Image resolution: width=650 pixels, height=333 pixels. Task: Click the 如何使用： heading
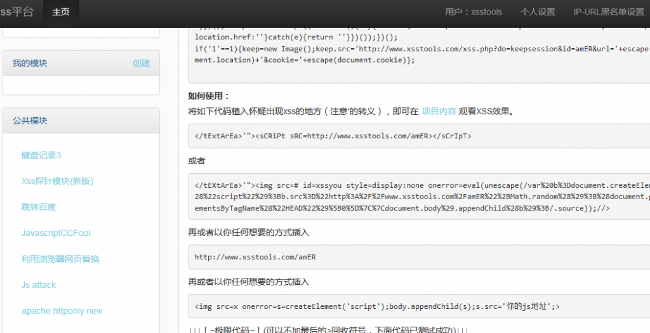209,96
